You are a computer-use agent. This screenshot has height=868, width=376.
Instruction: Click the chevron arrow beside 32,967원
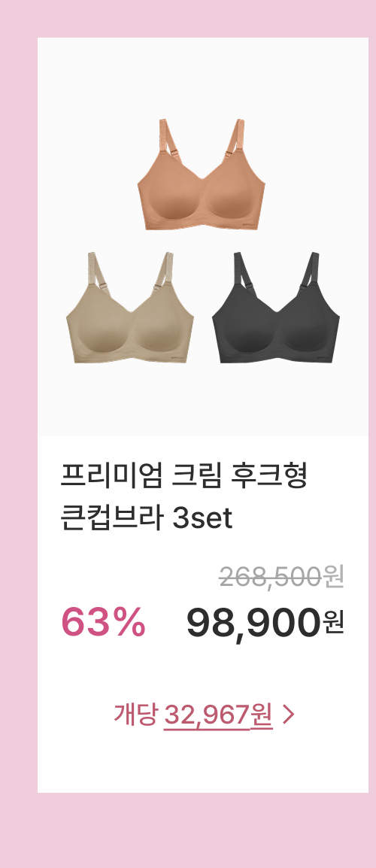(288, 715)
